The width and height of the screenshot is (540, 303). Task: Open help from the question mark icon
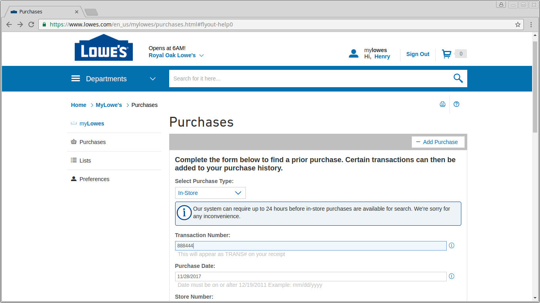coord(456,104)
